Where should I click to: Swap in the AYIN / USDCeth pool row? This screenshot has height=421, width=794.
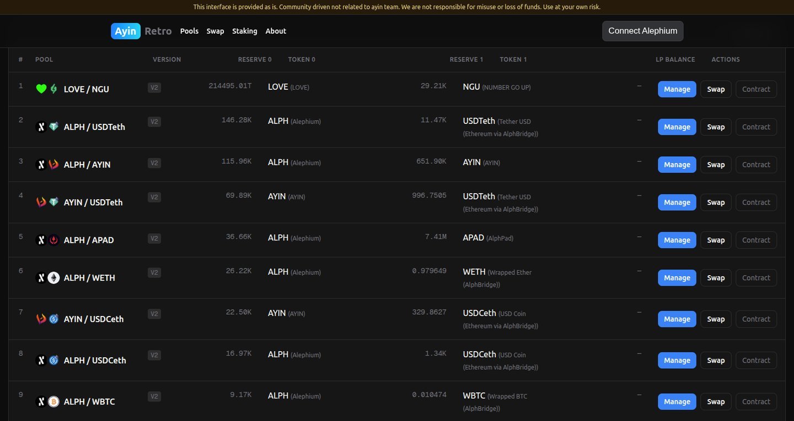point(716,319)
